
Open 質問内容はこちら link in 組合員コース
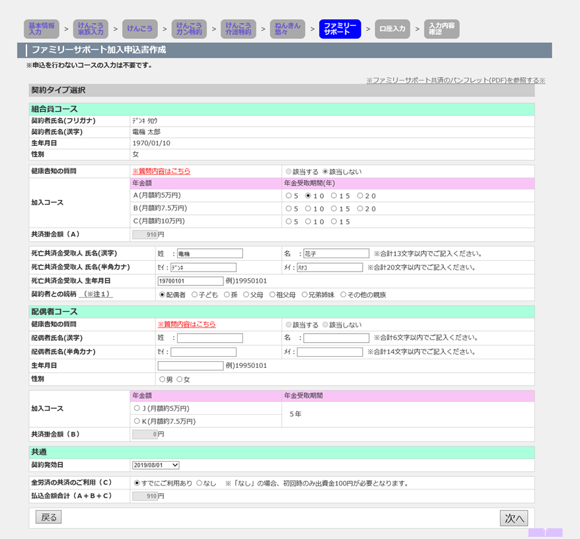click(161, 171)
